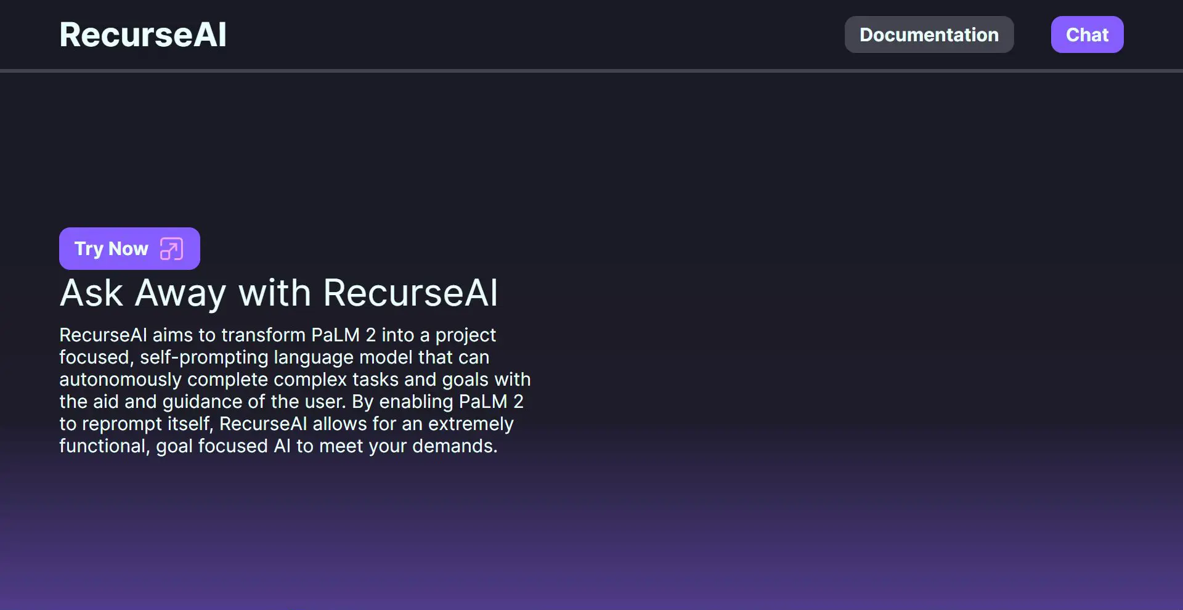This screenshot has height=610, width=1183.
Task: Open the Documentation page
Action: 929,35
